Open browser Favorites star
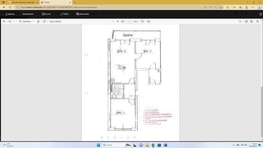 (x=234, y=7)
